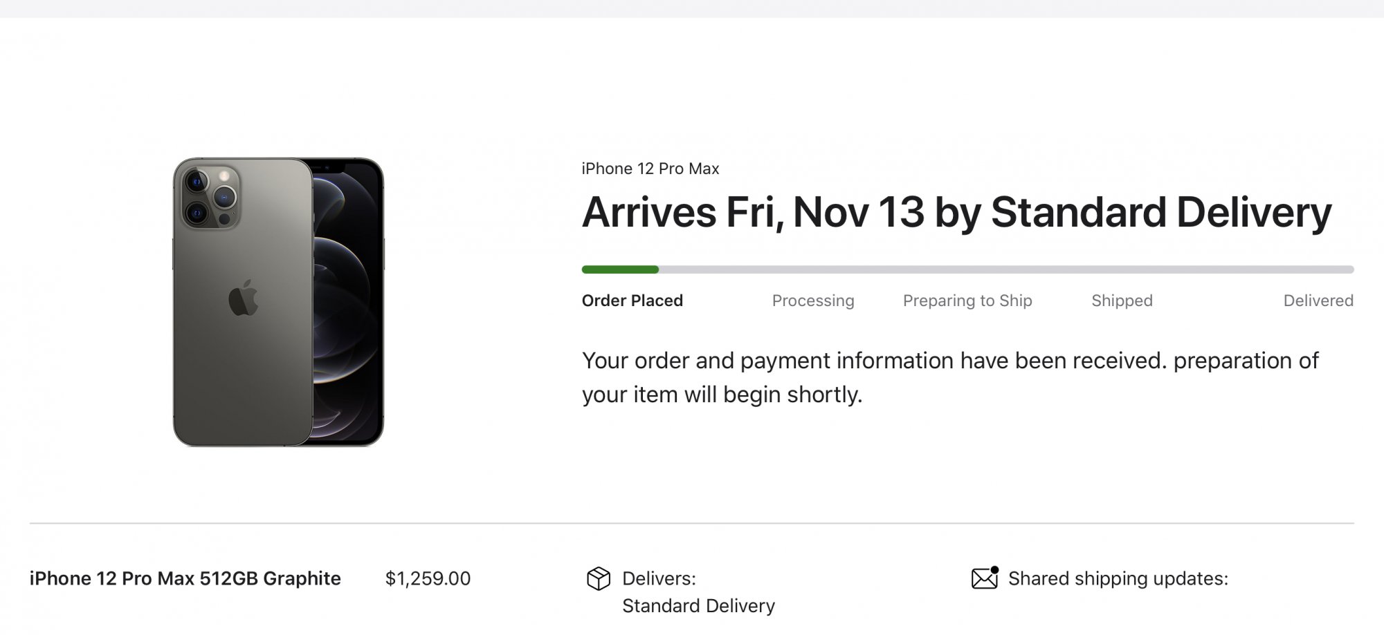Click the envelope icon for shipping updates
1384x635 pixels.
tap(984, 578)
